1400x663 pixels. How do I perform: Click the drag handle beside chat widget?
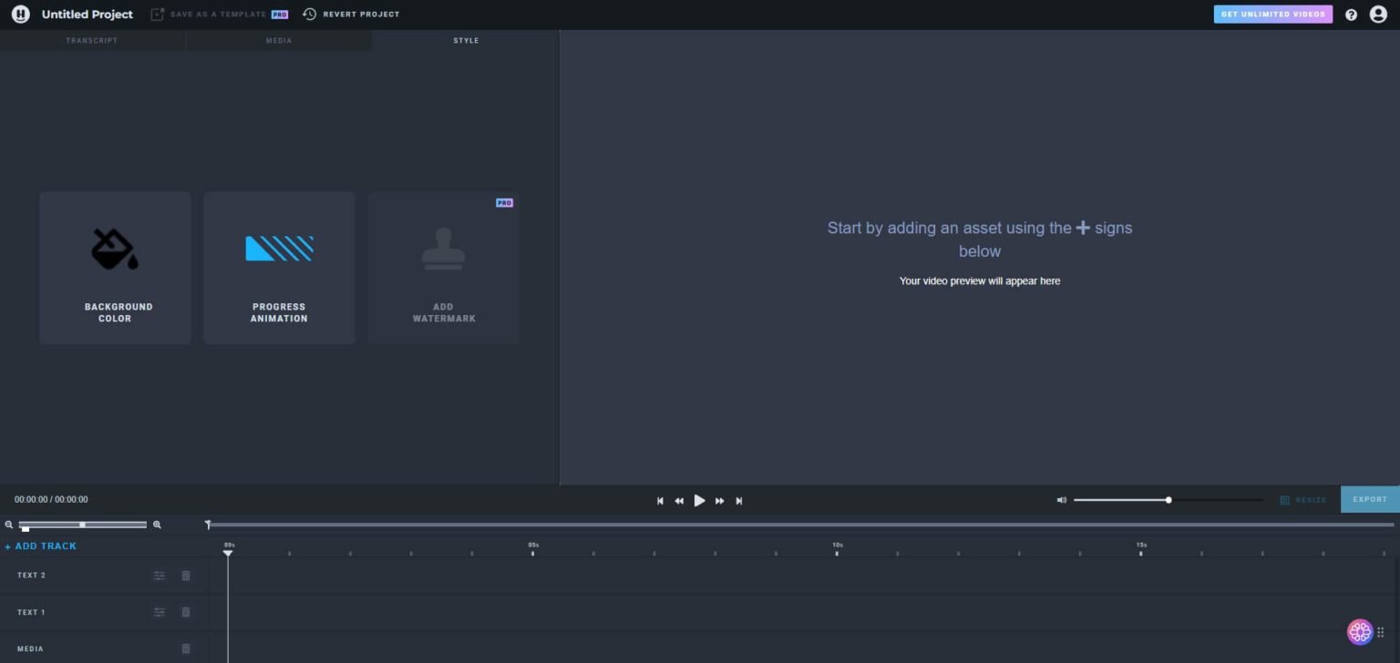1381,632
